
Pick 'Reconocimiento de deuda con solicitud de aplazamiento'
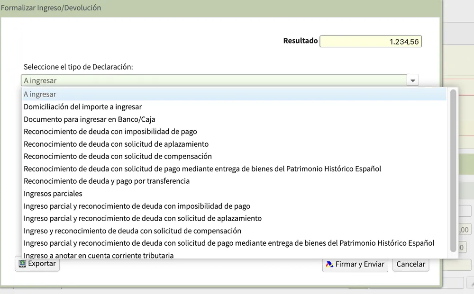tap(234, 144)
